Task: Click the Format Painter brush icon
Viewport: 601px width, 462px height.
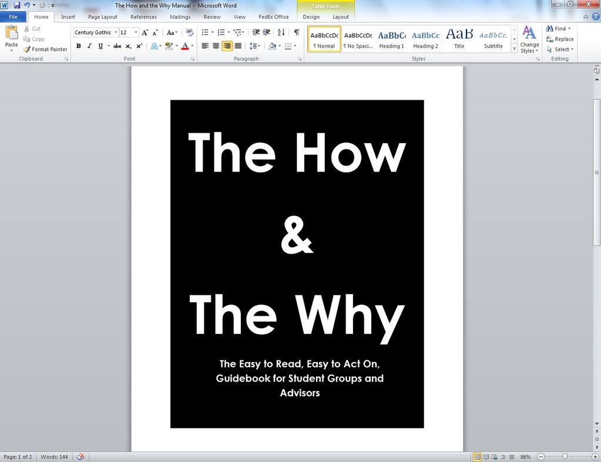Action: 27,49
